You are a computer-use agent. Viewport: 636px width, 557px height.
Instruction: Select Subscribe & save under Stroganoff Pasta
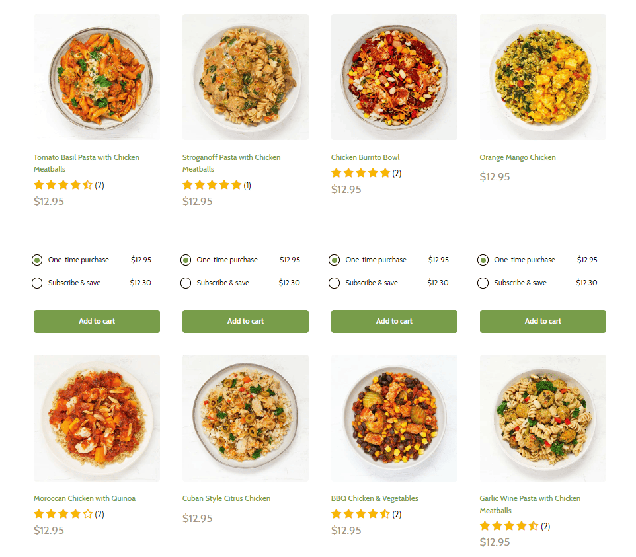[186, 283]
